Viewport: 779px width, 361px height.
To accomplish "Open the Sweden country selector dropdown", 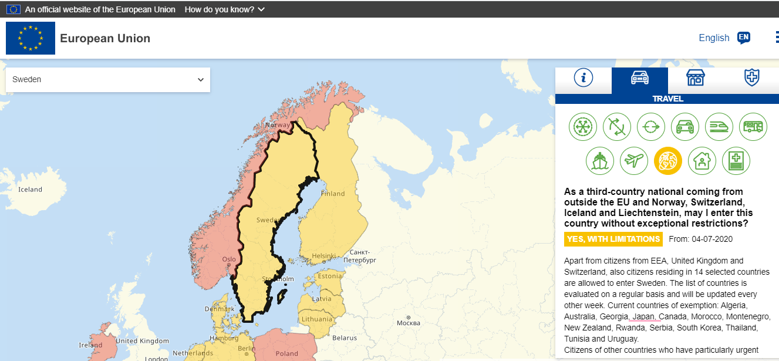I will [x=108, y=79].
